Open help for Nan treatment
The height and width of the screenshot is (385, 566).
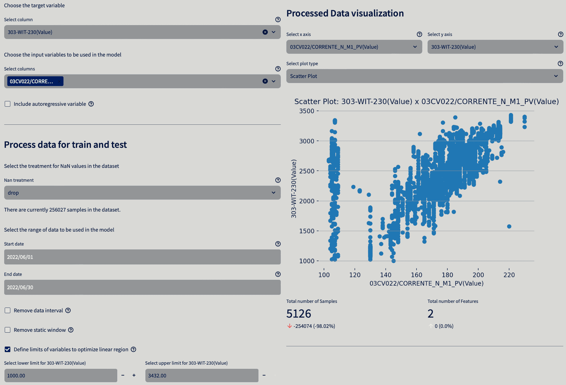point(278,180)
